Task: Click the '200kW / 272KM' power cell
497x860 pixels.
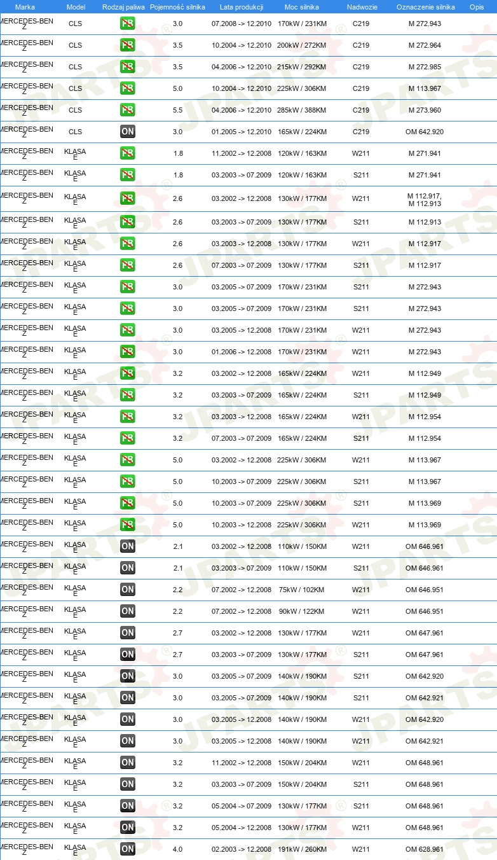Action: tap(302, 45)
